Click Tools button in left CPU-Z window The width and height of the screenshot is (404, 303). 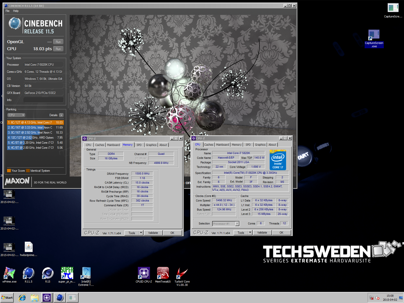132,233
